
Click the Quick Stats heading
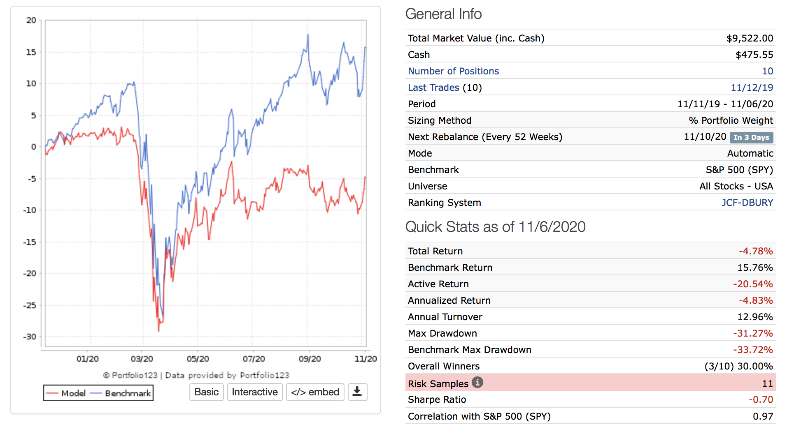click(x=495, y=227)
